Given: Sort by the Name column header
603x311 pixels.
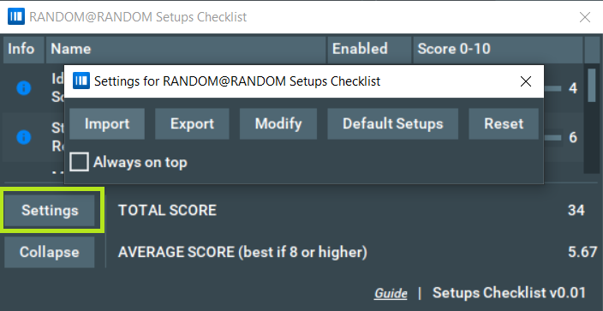Looking at the screenshot, I should click(x=186, y=50).
